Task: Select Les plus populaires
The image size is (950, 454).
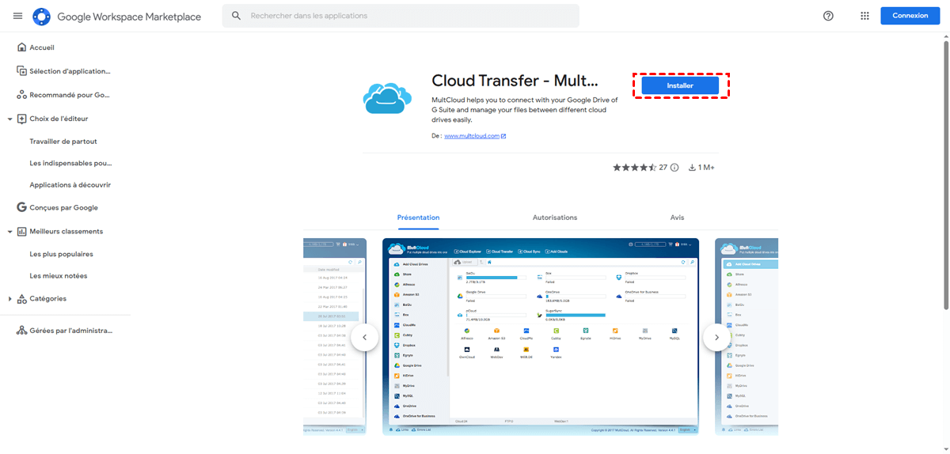Action: pos(61,254)
